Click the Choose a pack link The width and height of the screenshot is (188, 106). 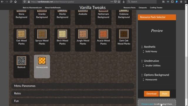coord(147,104)
